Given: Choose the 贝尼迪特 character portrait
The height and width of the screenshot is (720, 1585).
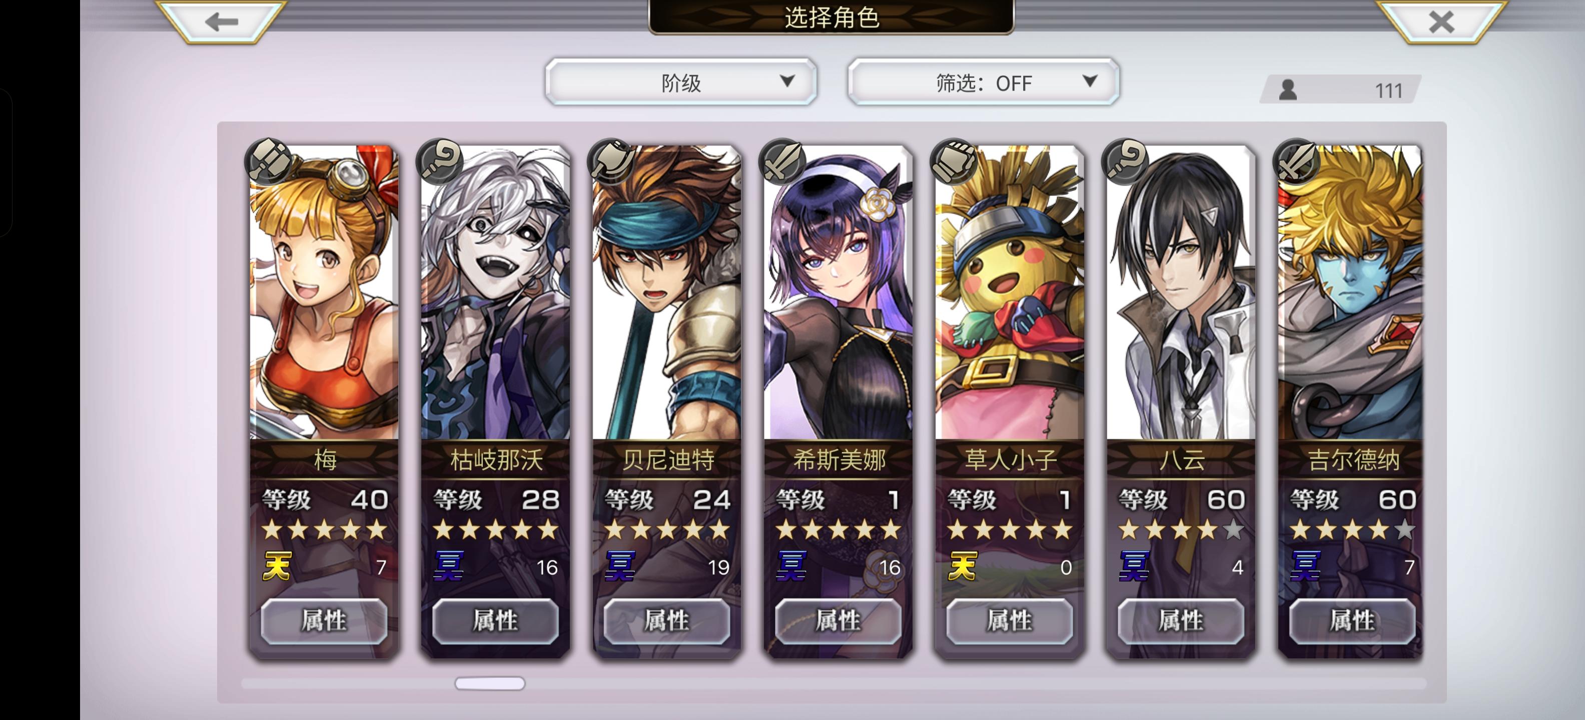Looking at the screenshot, I should [667, 292].
